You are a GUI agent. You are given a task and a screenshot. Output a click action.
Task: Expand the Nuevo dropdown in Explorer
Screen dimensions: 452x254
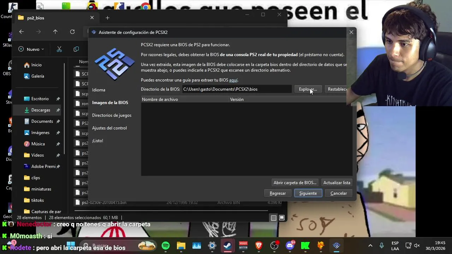click(31, 49)
